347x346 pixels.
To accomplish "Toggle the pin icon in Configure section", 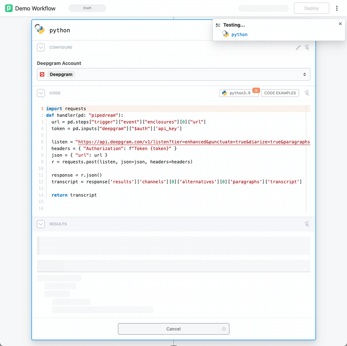I will tap(307, 47).
